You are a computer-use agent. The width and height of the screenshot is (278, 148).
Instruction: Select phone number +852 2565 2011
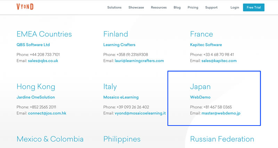point(43,107)
